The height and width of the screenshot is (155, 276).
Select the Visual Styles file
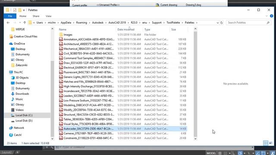[x=122, y=124]
